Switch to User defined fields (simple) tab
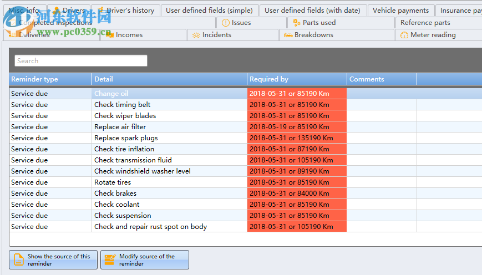 click(x=209, y=11)
